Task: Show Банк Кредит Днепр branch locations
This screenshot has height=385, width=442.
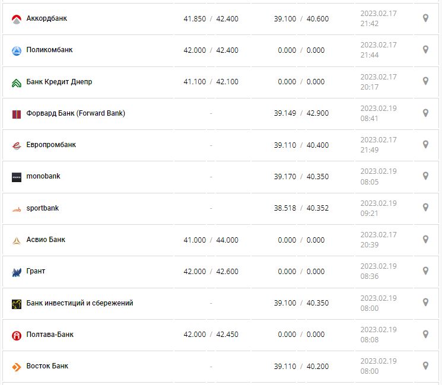Action: point(425,81)
